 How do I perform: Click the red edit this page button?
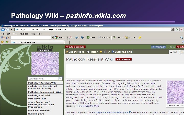point(123,59)
